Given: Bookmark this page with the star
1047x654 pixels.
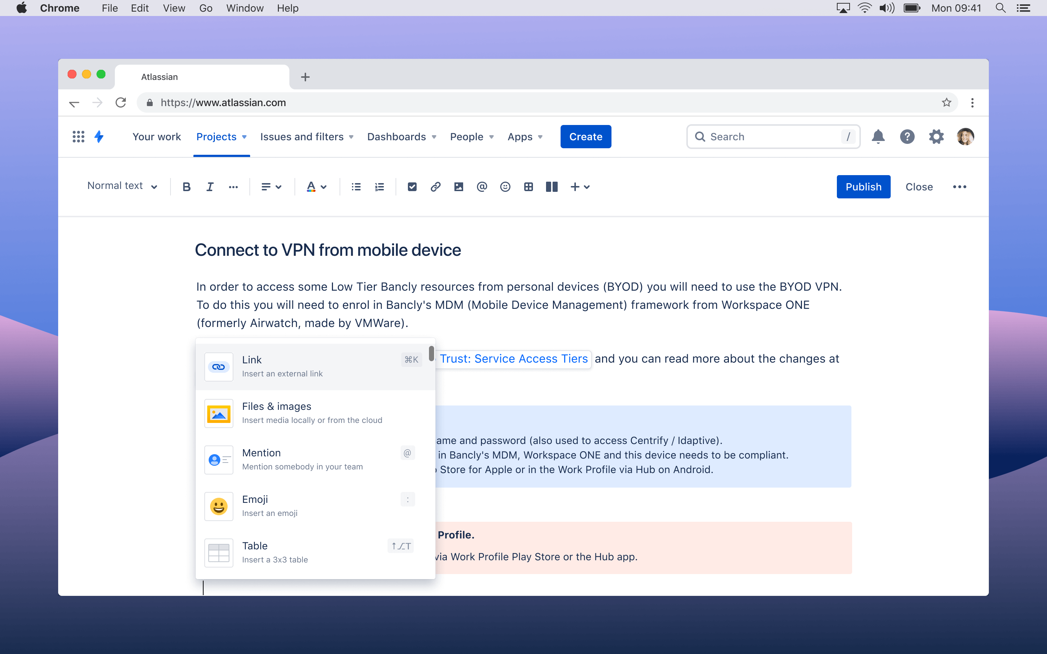Looking at the screenshot, I should (947, 102).
